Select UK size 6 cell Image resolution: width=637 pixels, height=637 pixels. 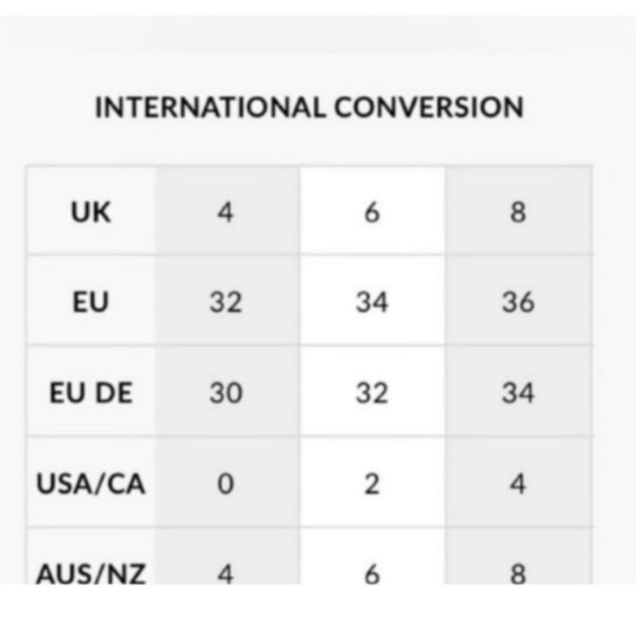point(373,210)
